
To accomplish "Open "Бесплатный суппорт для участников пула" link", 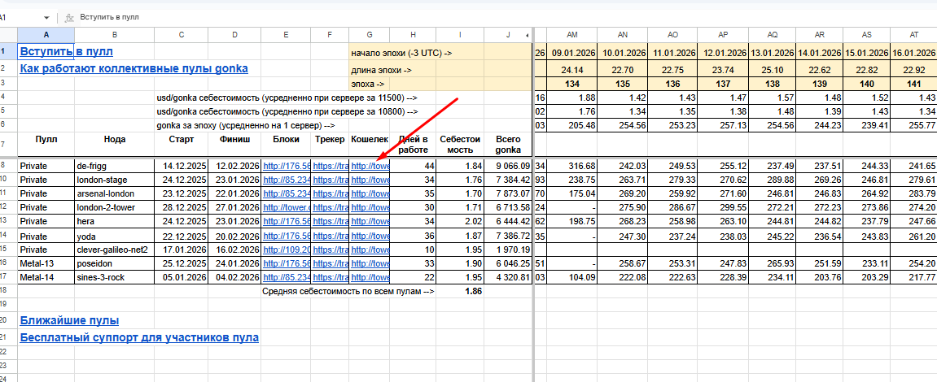I will [x=138, y=336].
